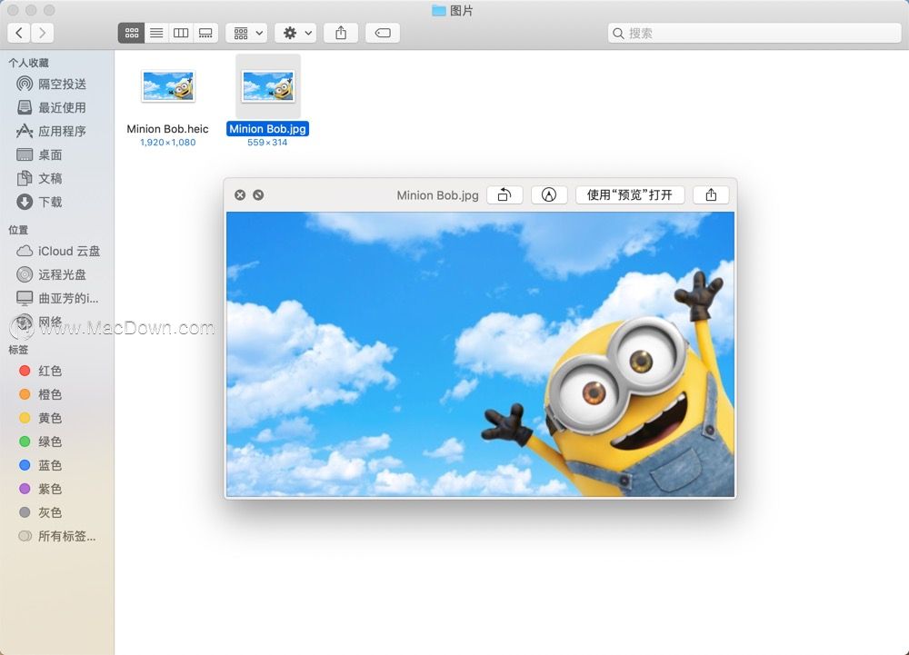Select the 绿色 green tag
The width and height of the screenshot is (909, 655).
[x=56, y=442]
